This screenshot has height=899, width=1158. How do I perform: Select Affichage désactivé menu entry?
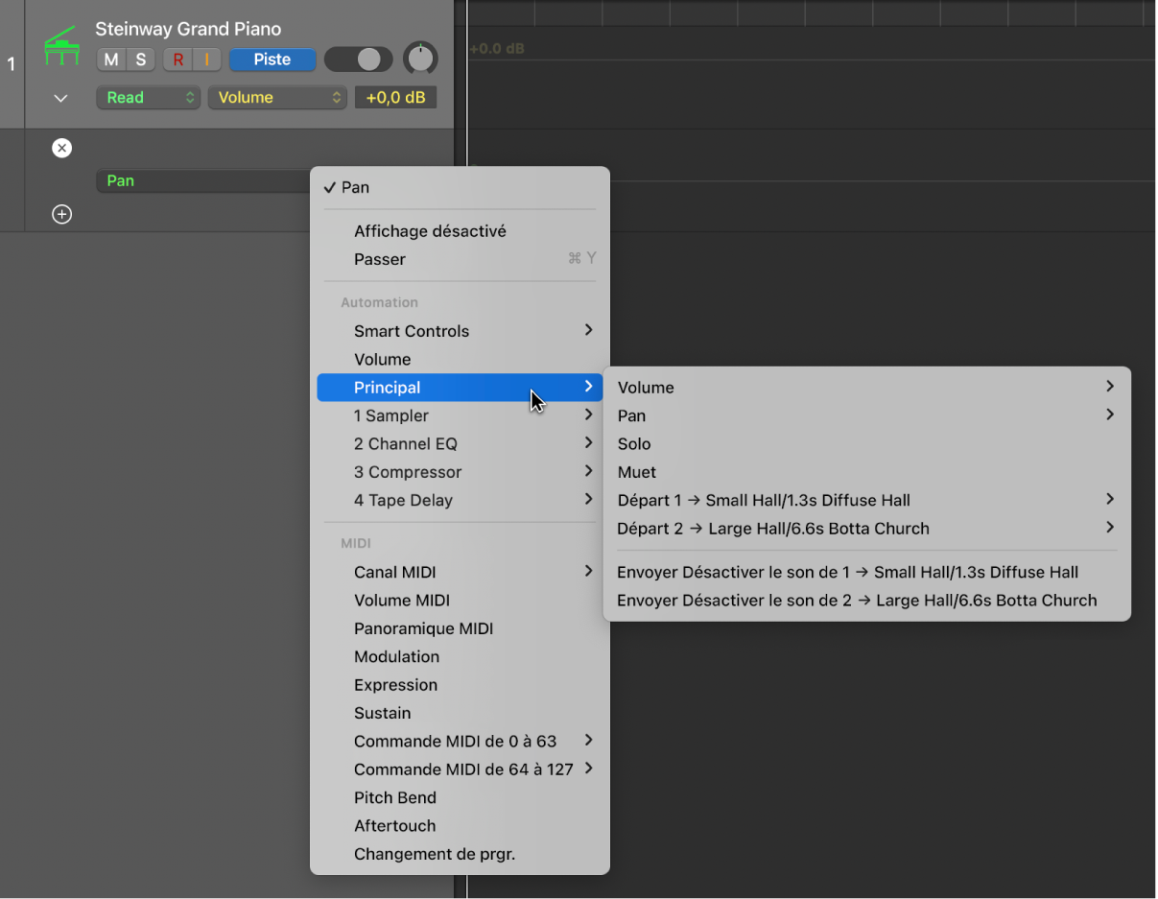(430, 231)
